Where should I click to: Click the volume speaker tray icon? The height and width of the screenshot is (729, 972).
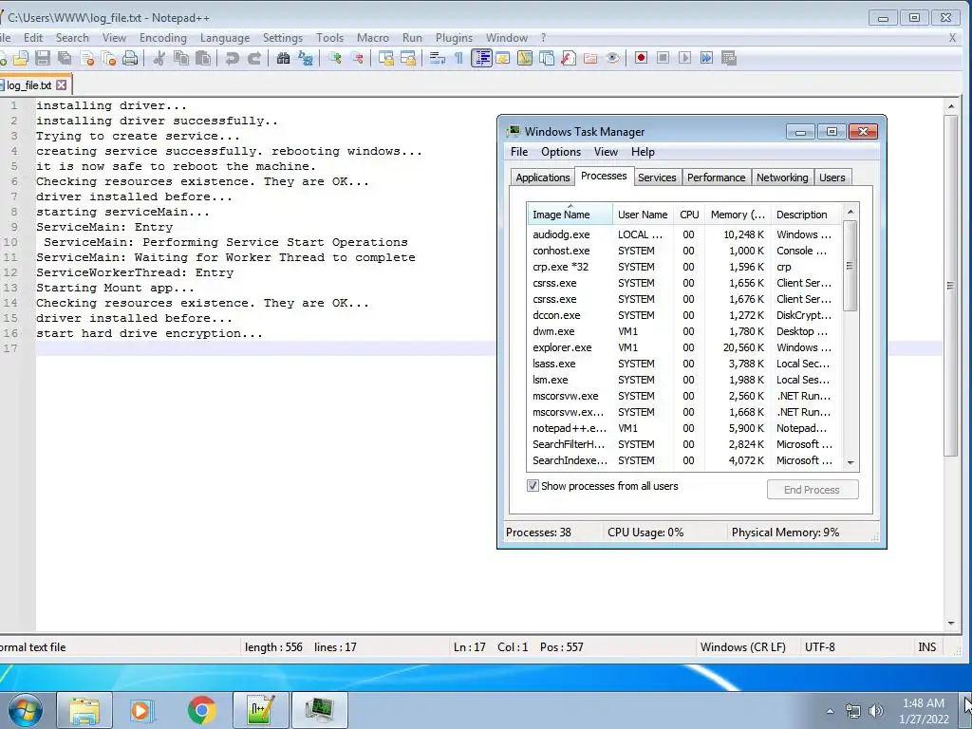coord(875,711)
